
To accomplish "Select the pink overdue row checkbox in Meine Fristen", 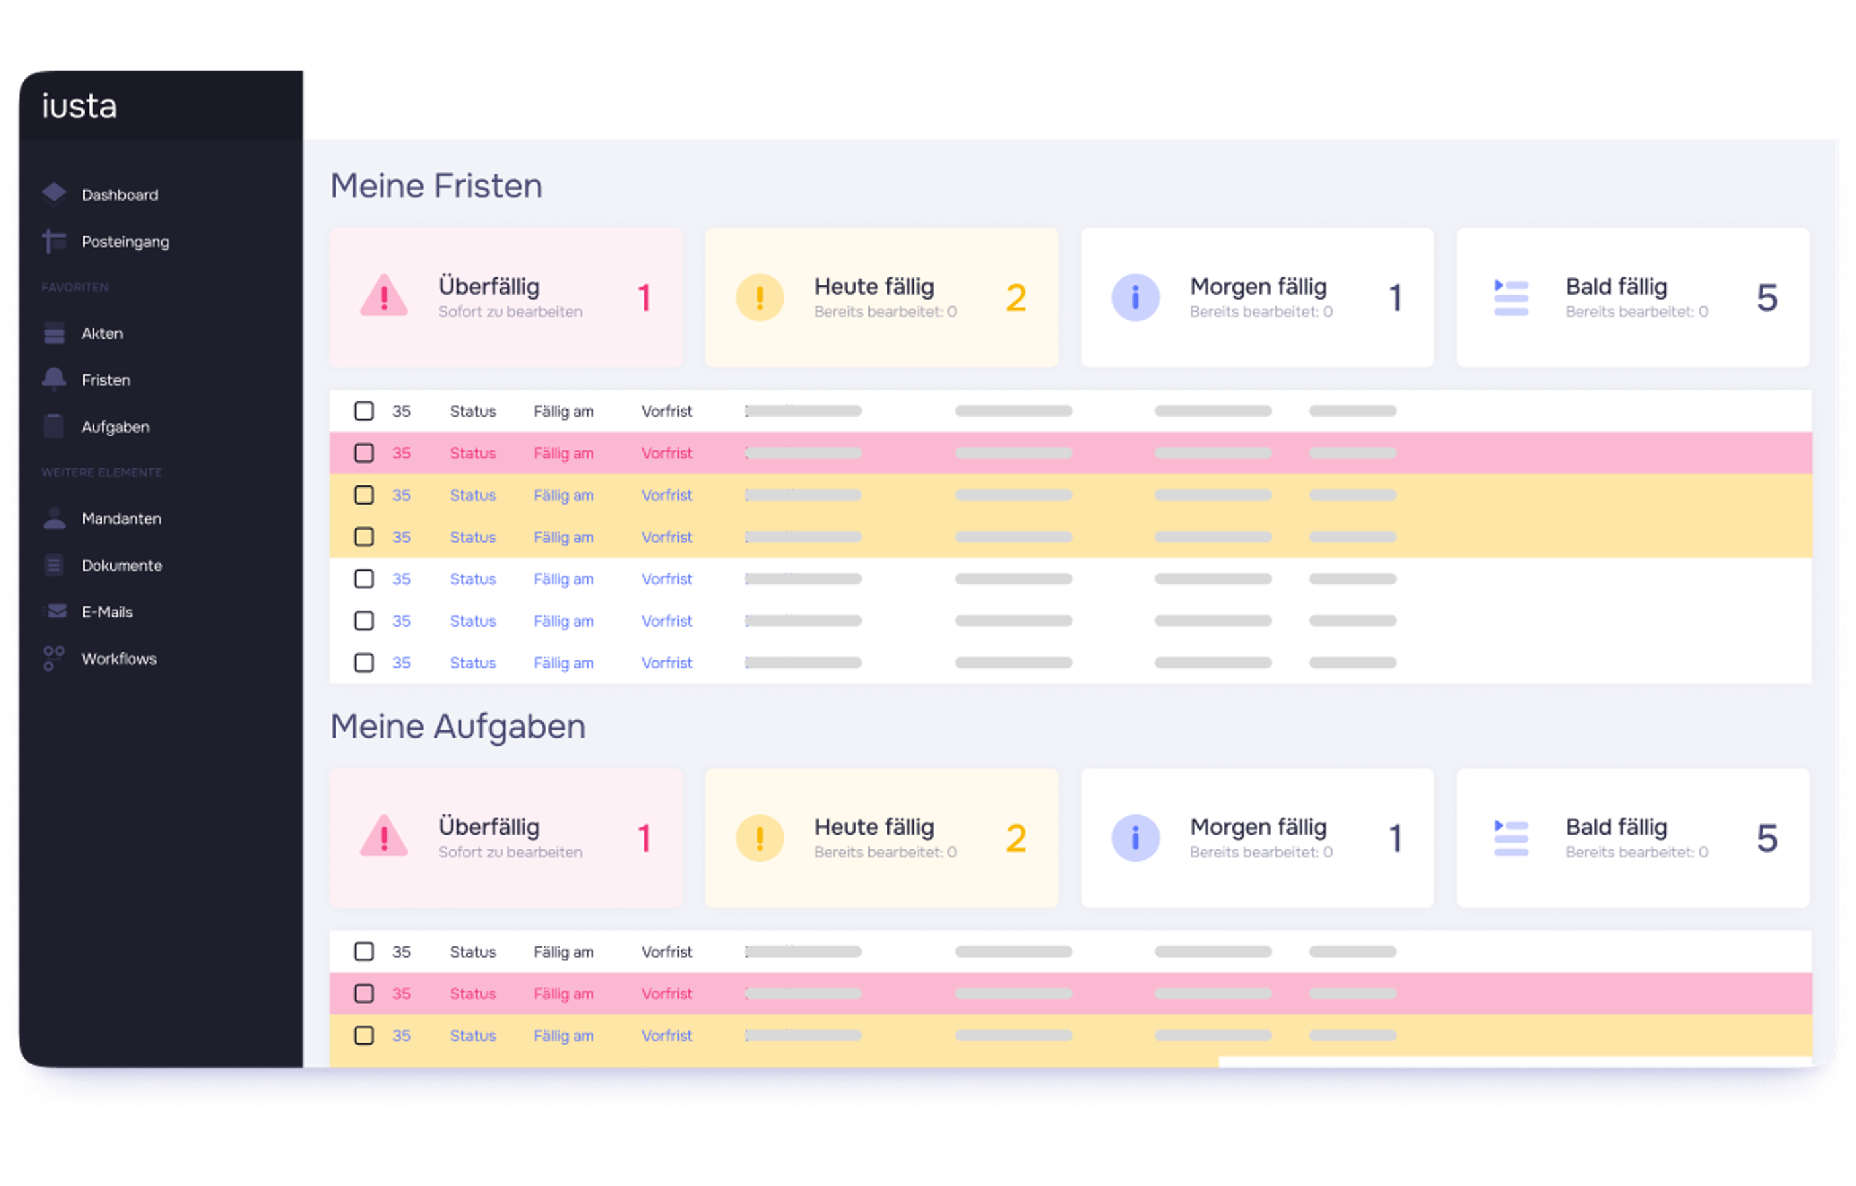I will [364, 453].
